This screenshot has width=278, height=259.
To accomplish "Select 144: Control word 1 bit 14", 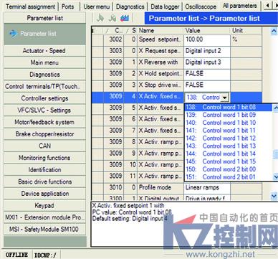I will pyautogui.click(x=229, y=154).
